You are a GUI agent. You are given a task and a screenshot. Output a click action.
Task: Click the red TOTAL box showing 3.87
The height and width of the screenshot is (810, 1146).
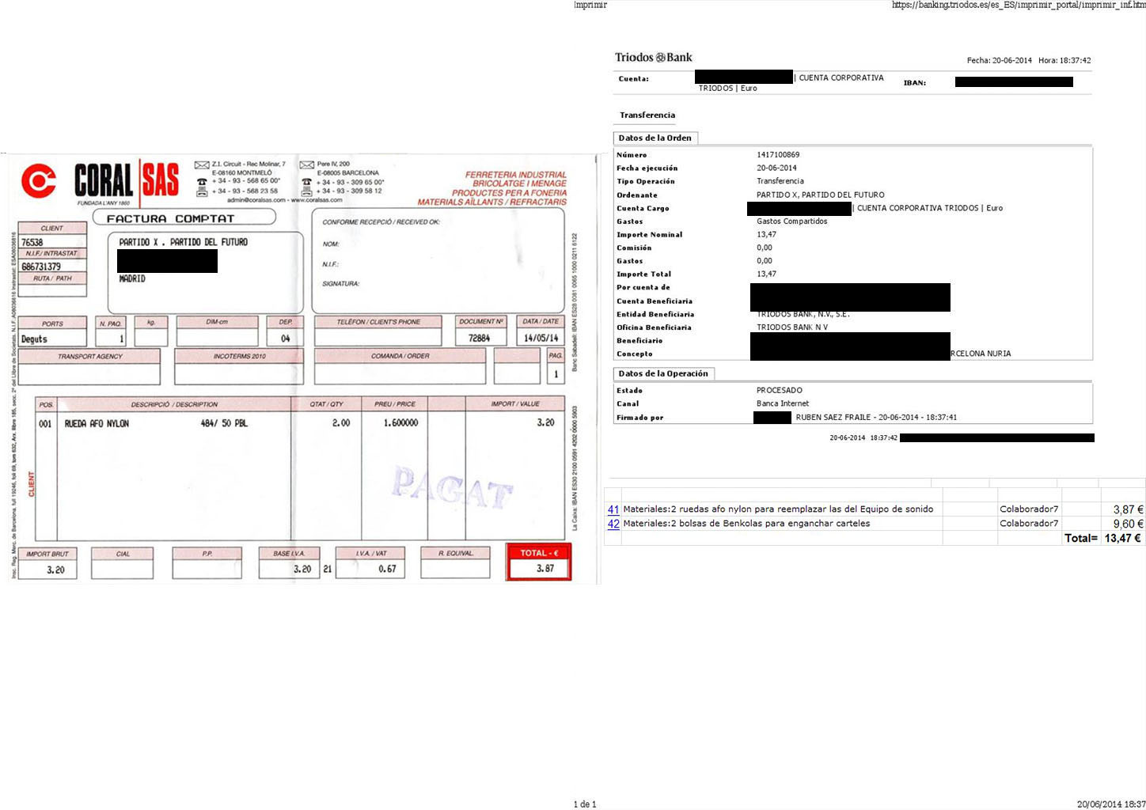pos(539,562)
